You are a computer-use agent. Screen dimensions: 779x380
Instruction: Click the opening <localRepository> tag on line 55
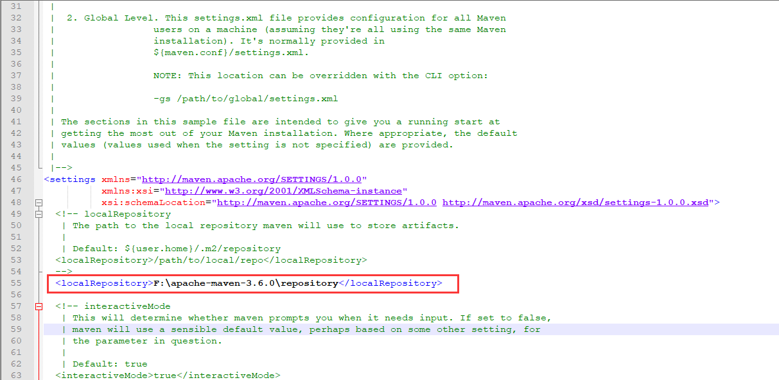(104, 283)
